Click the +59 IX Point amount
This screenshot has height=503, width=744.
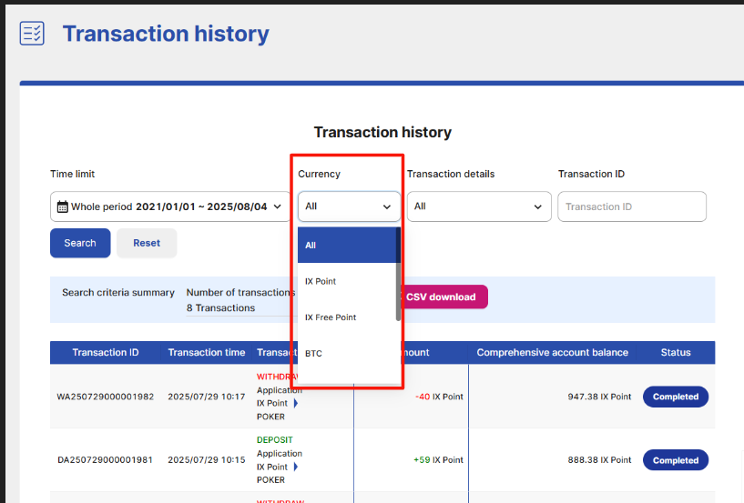pyautogui.click(x=438, y=460)
